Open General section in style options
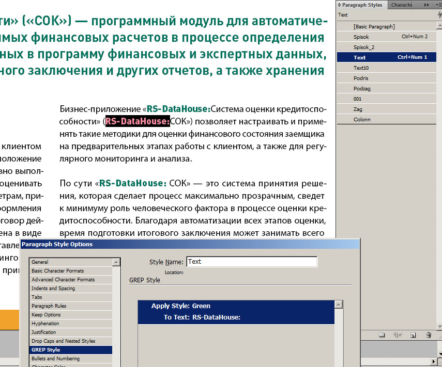442x367 pixels. click(x=71, y=262)
